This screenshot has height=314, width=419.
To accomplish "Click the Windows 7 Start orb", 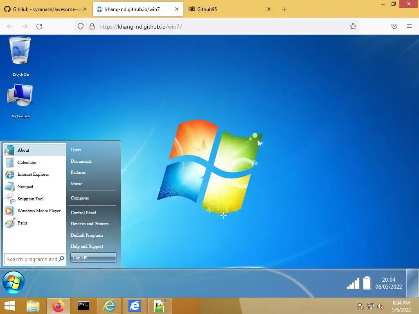I will pyautogui.click(x=14, y=283).
